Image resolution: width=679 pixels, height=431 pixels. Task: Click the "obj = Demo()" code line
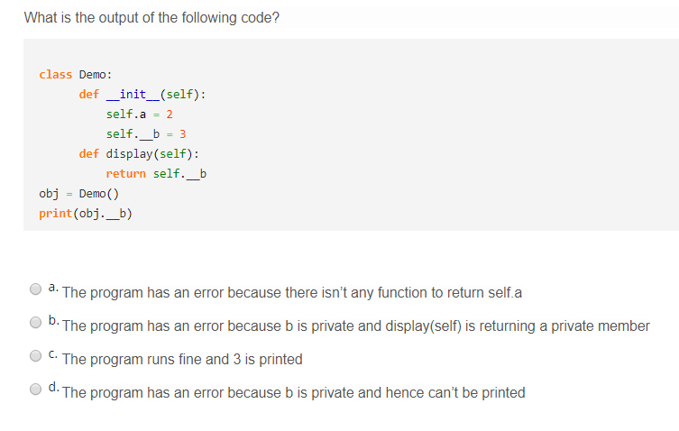[x=79, y=193]
